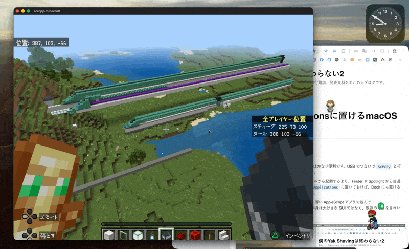Click the blue Y extension icon in browser toolbar

[x=326, y=51]
